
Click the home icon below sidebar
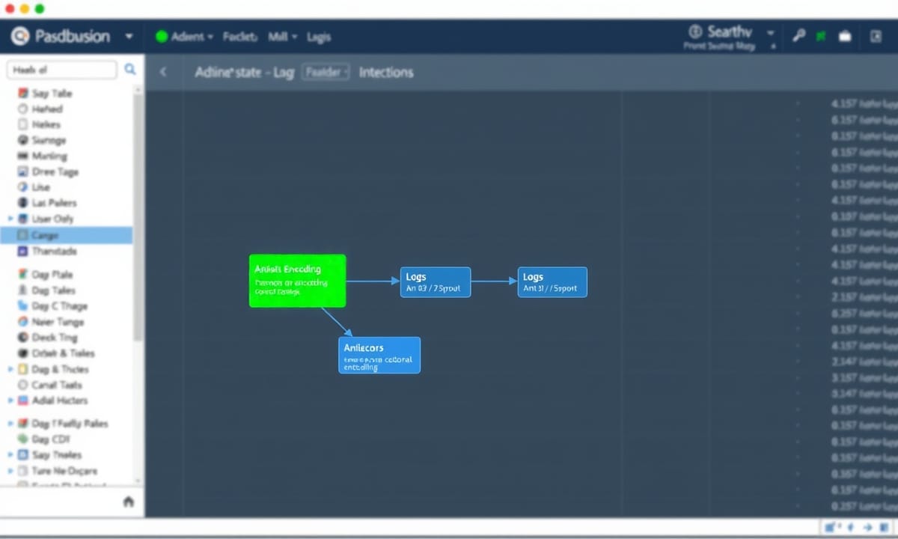[x=129, y=502]
